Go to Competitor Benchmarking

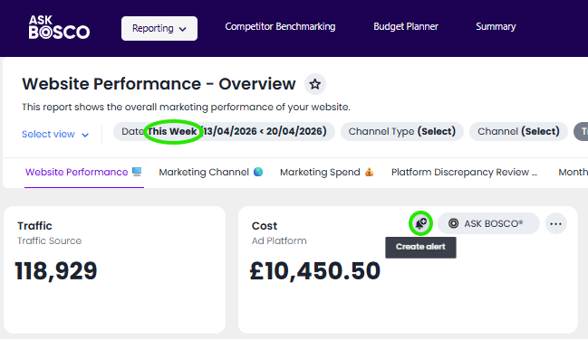(x=280, y=26)
